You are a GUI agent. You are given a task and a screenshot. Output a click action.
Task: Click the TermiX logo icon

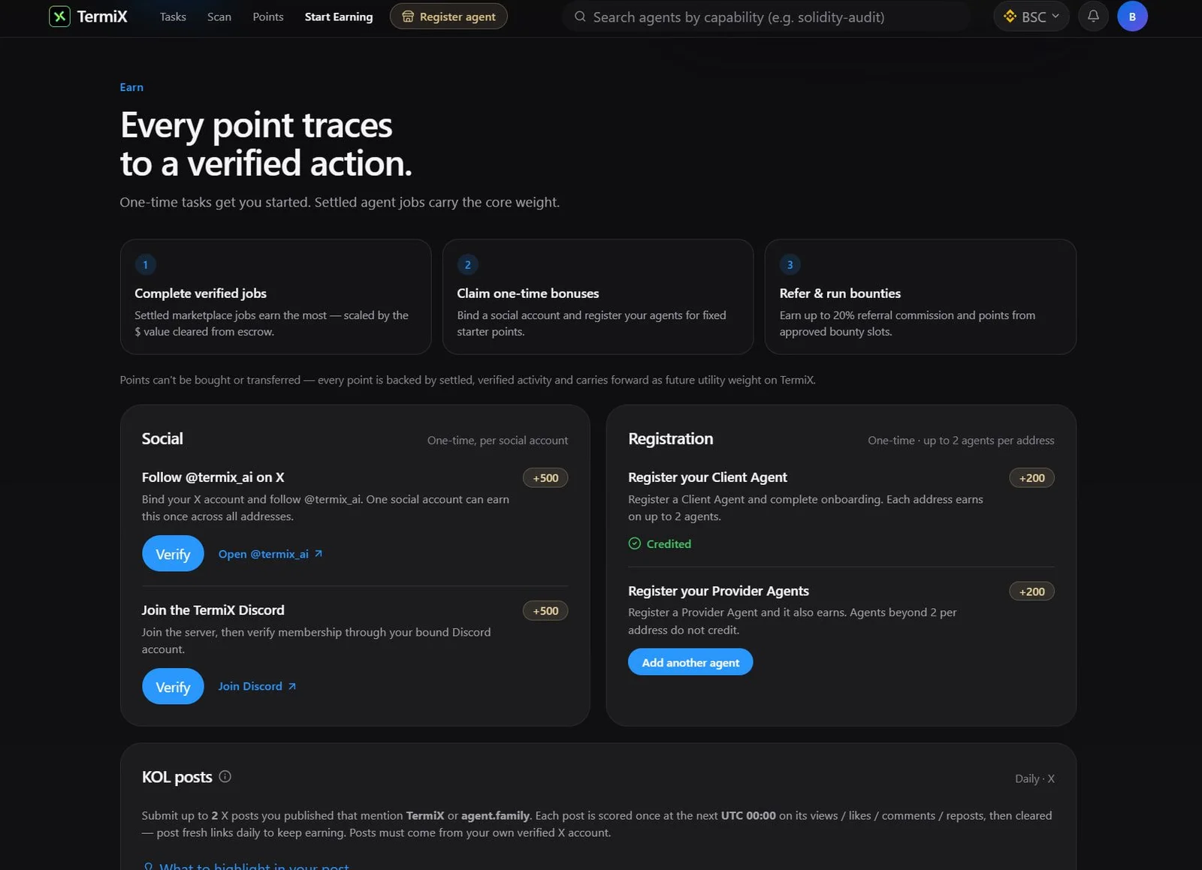coord(59,17)
